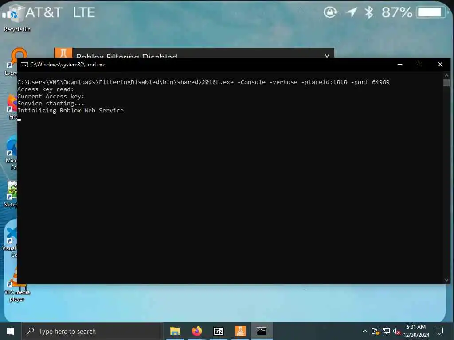Viewport: 454px width, 340px height.
Task: Open the Microsoft Edge desktop shortcut
Action: tap(12, 153)
